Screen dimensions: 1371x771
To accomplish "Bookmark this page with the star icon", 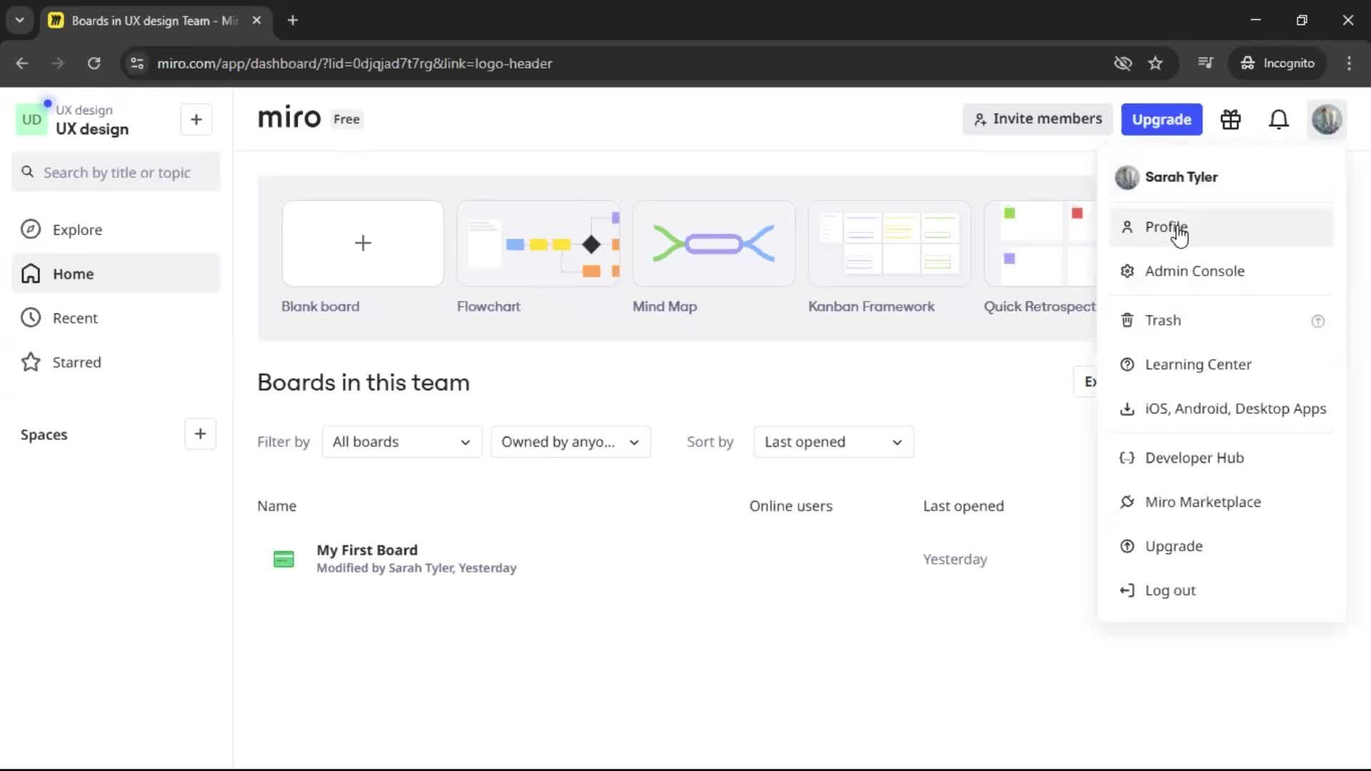I will (1155, 63).
